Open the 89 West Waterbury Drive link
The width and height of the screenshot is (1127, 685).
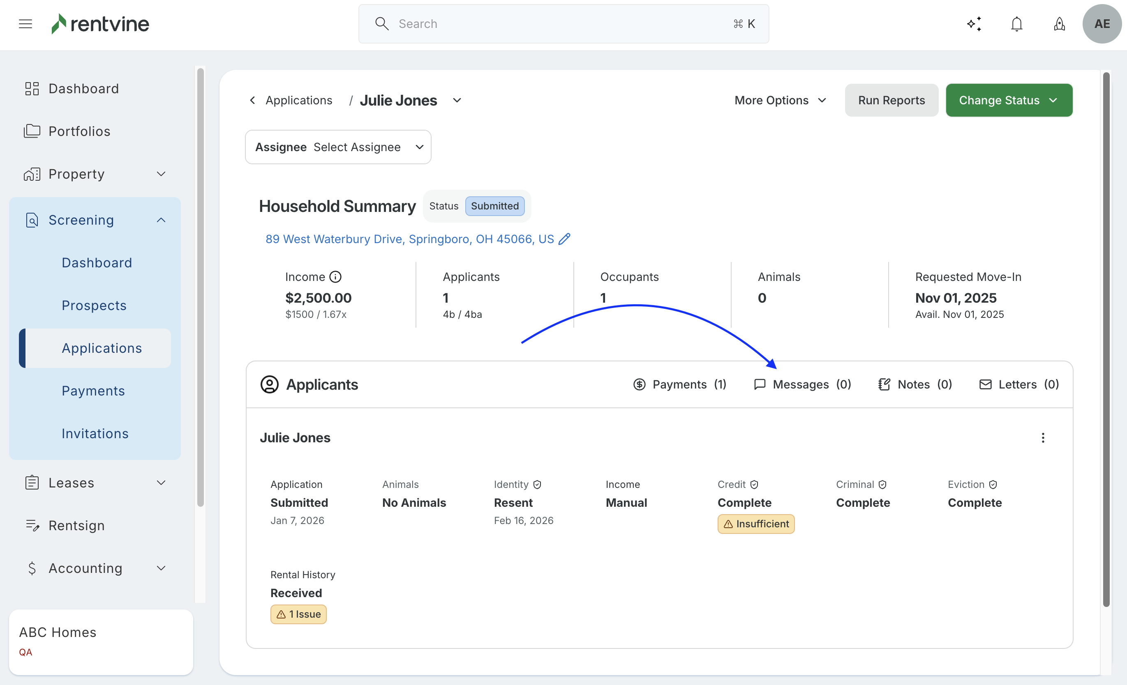click(409, 239)
